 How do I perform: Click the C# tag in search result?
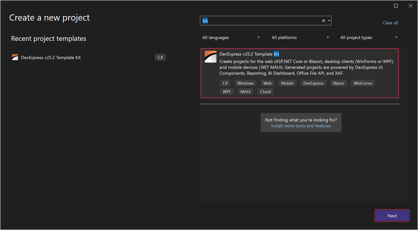[225, 83]
